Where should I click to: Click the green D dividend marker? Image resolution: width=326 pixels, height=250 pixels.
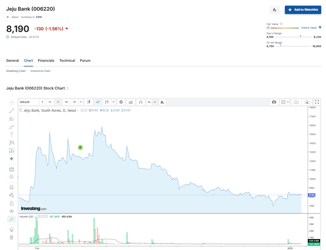coord(80,148)
